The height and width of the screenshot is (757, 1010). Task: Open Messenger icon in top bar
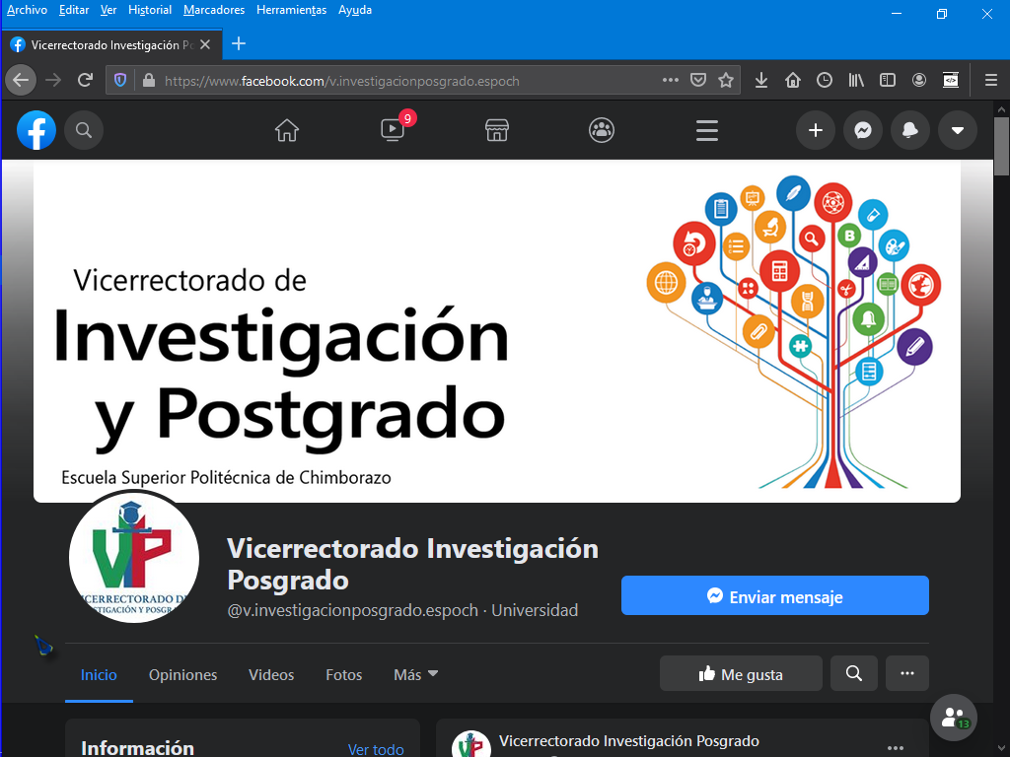863,130
